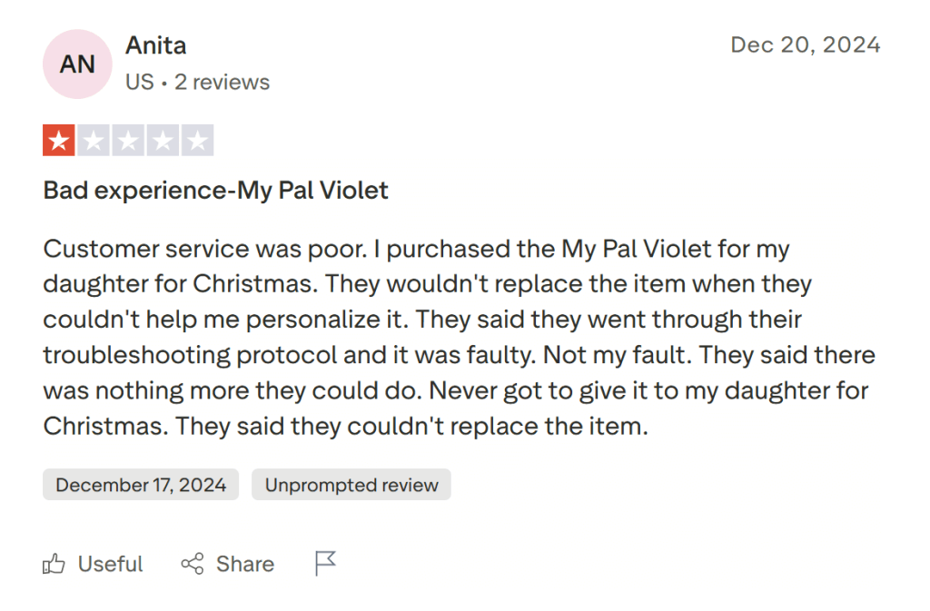
Task: Click the '2 reviews' count text
Action: coord(222,82)
